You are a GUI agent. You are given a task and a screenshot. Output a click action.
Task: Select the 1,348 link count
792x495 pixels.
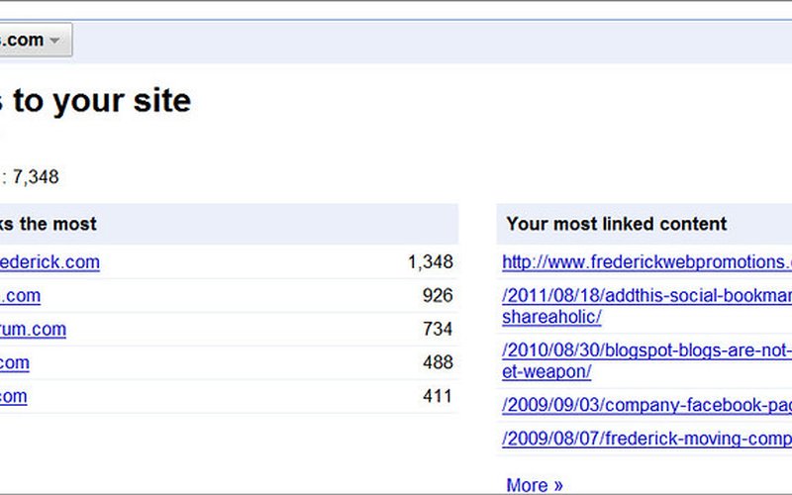(431, 261)
